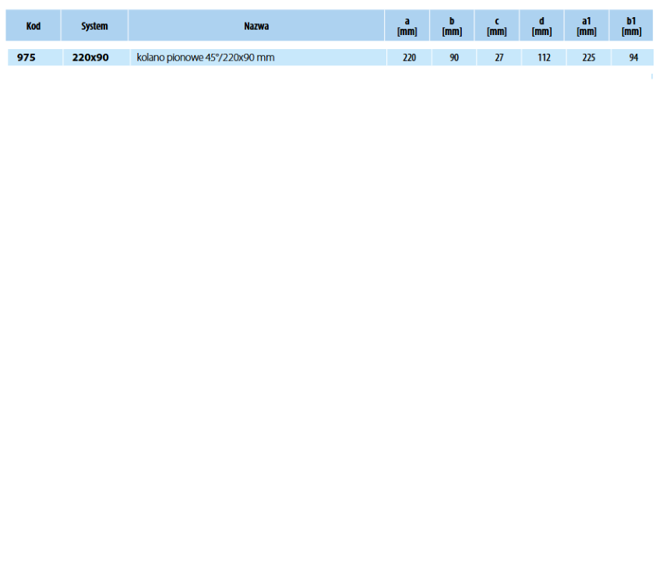Click the a1 [mm] column header

point(587,26)
